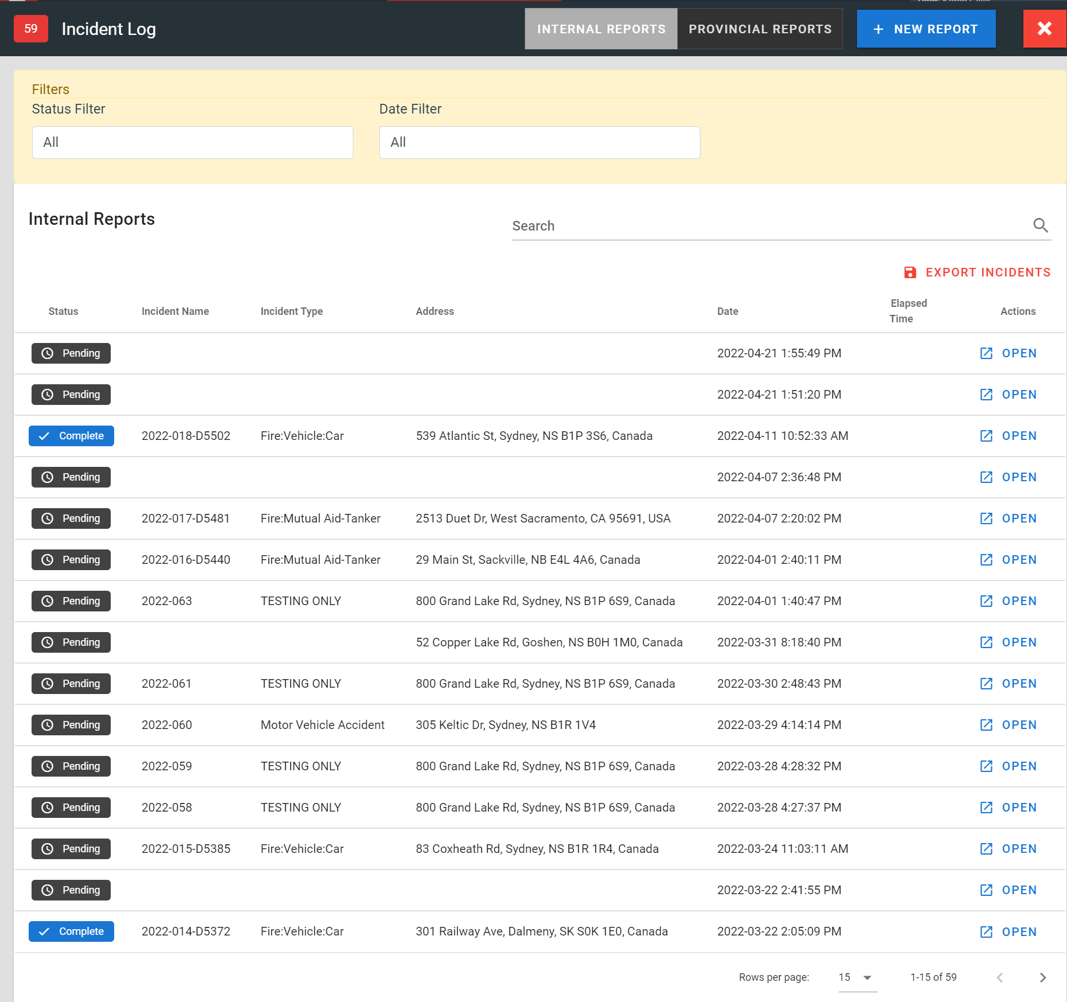Sort table by Date column header
Screen dimensions: 1067x1002
click(727, 311)
